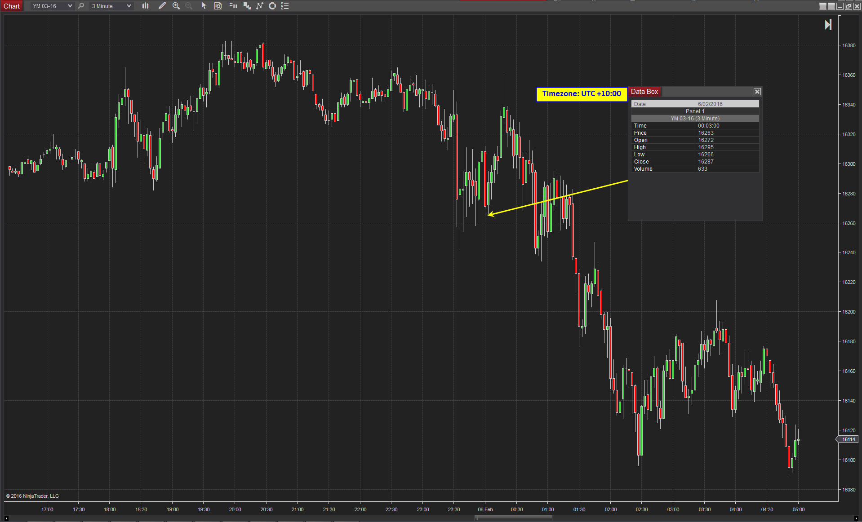Screen dimensions: 862x522
Task: Expand the 3 Minute interval dropdown
Action: pyautogui.click(x=111, y=6)
